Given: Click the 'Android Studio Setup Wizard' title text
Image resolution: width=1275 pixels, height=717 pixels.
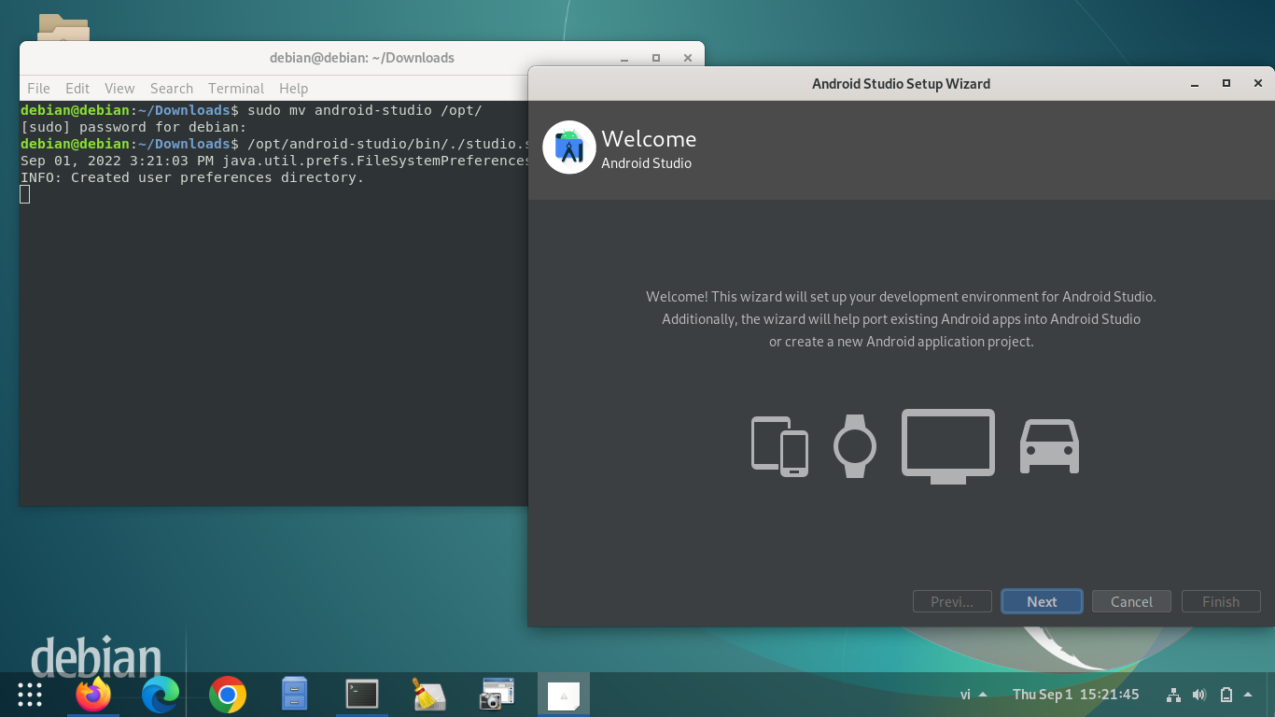Looking at the screenshot, I should pyautogui.click(x=901, y=84).
